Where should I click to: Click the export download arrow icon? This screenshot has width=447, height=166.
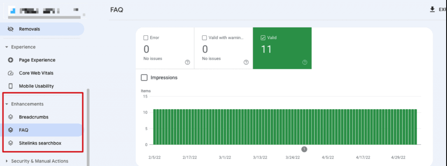click(x=432, y=10)
